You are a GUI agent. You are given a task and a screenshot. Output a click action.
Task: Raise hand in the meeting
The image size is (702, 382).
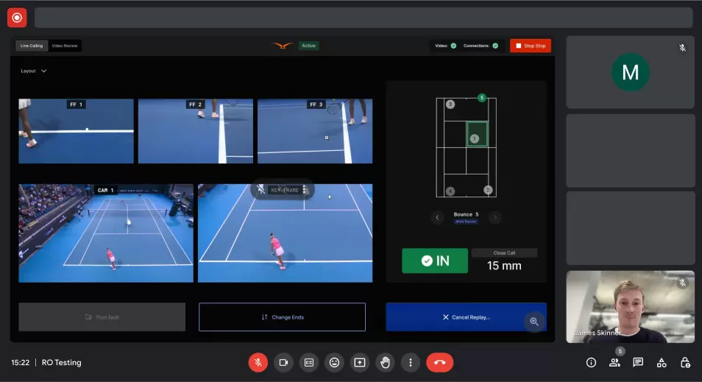[x=385, y=362]
